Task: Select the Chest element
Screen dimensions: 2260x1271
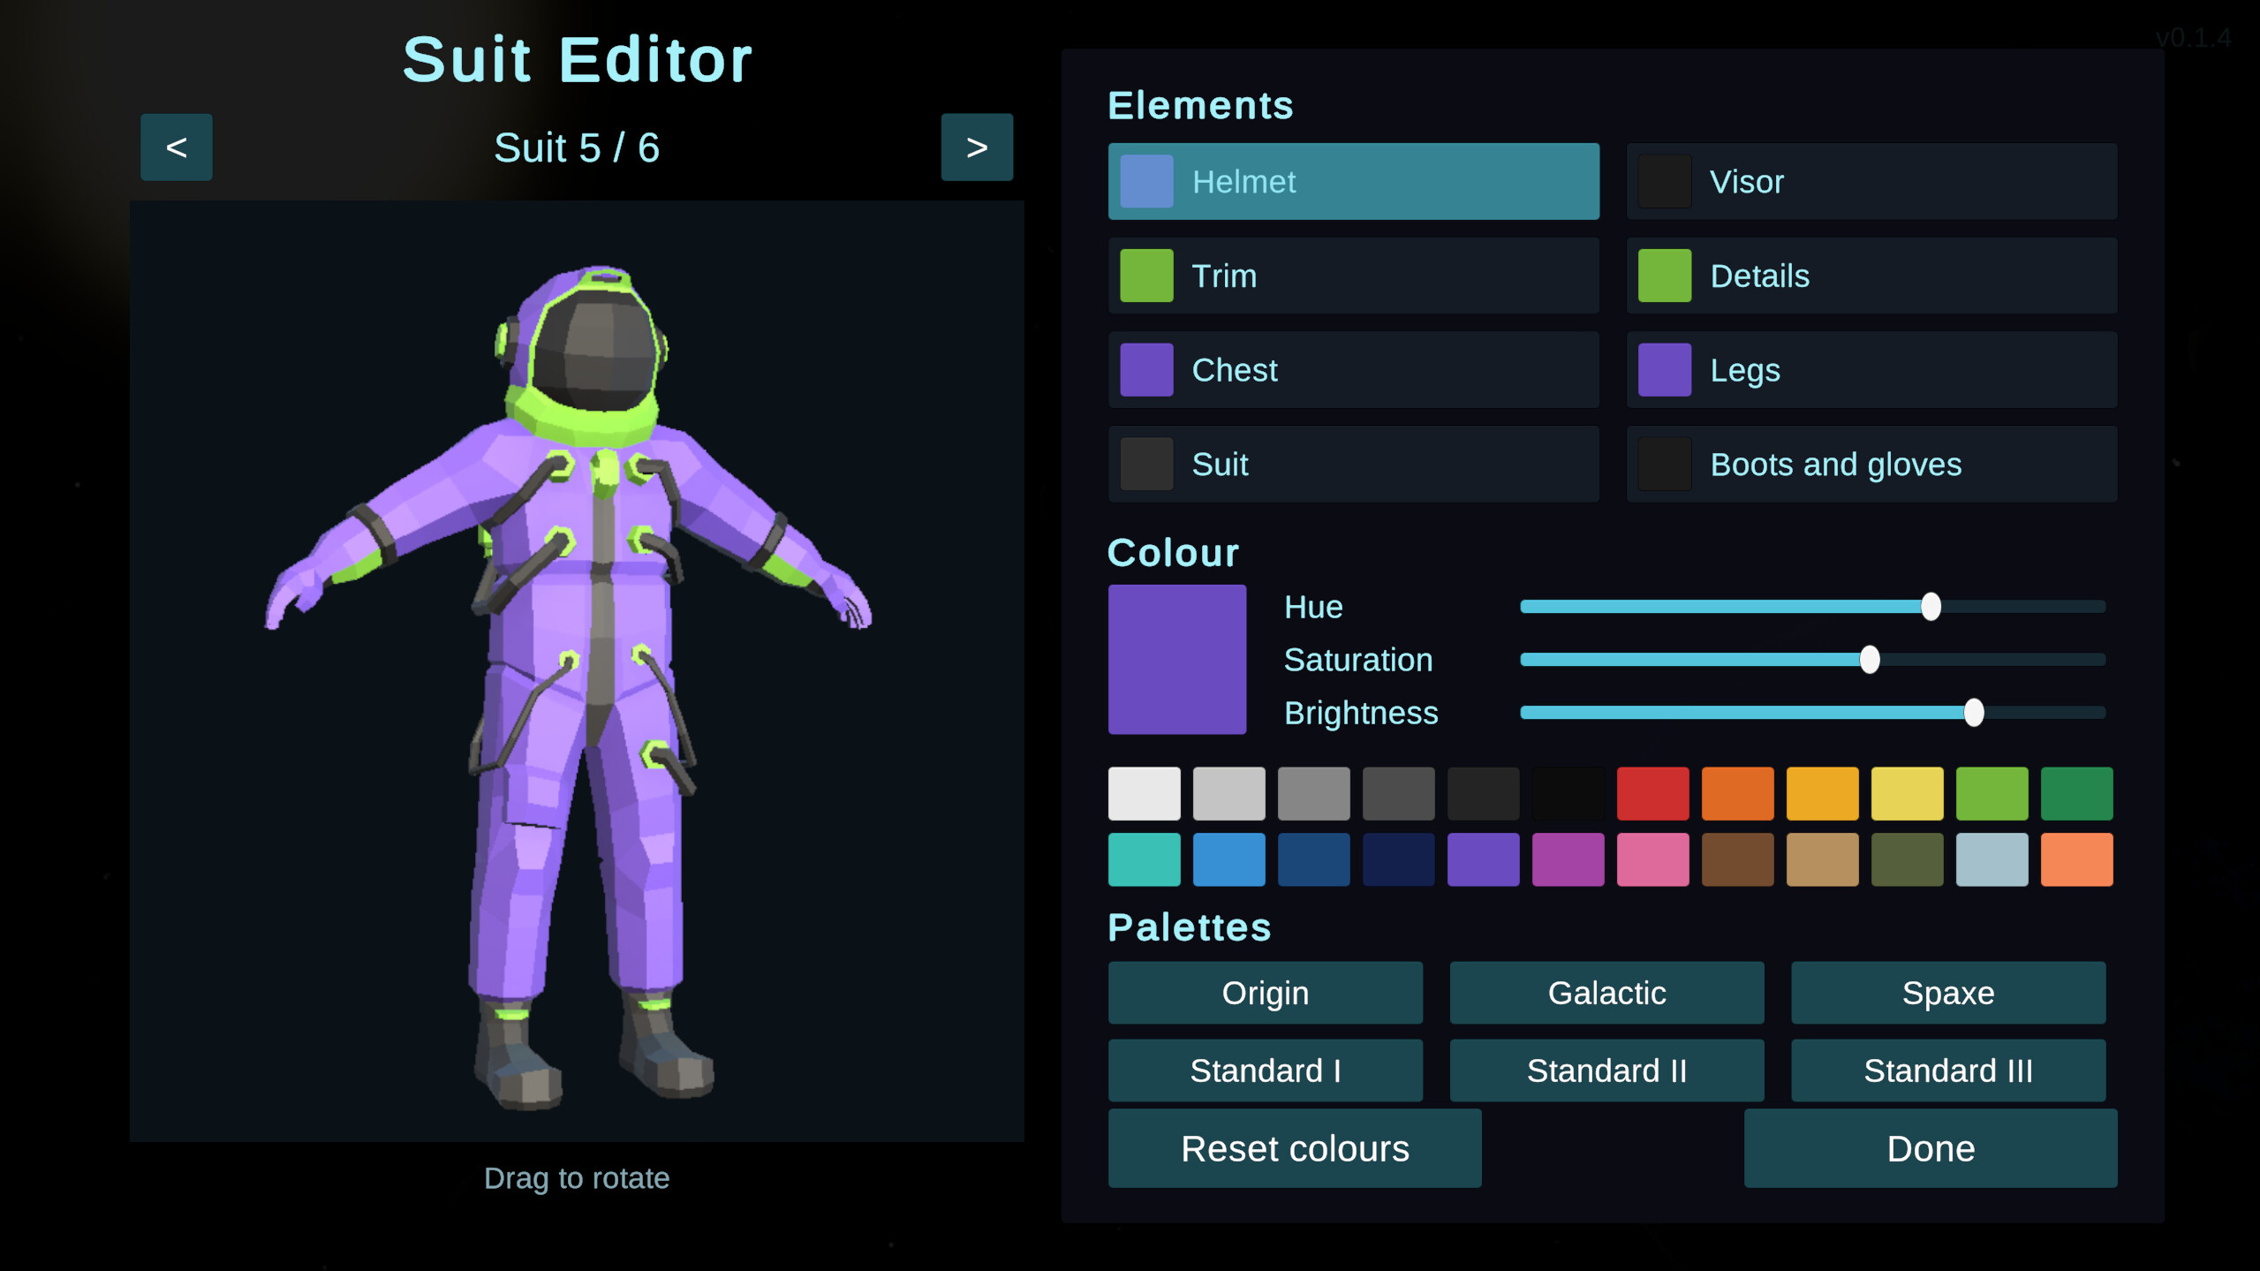Action: (1353, 369)
